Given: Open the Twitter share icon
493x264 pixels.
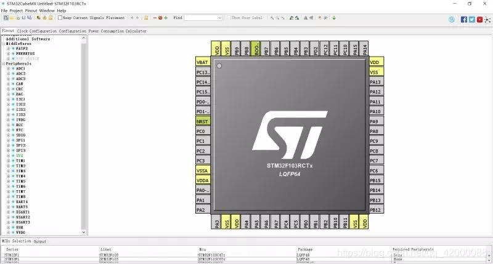Looking at the screenshot, I should [x=471, y=20].
